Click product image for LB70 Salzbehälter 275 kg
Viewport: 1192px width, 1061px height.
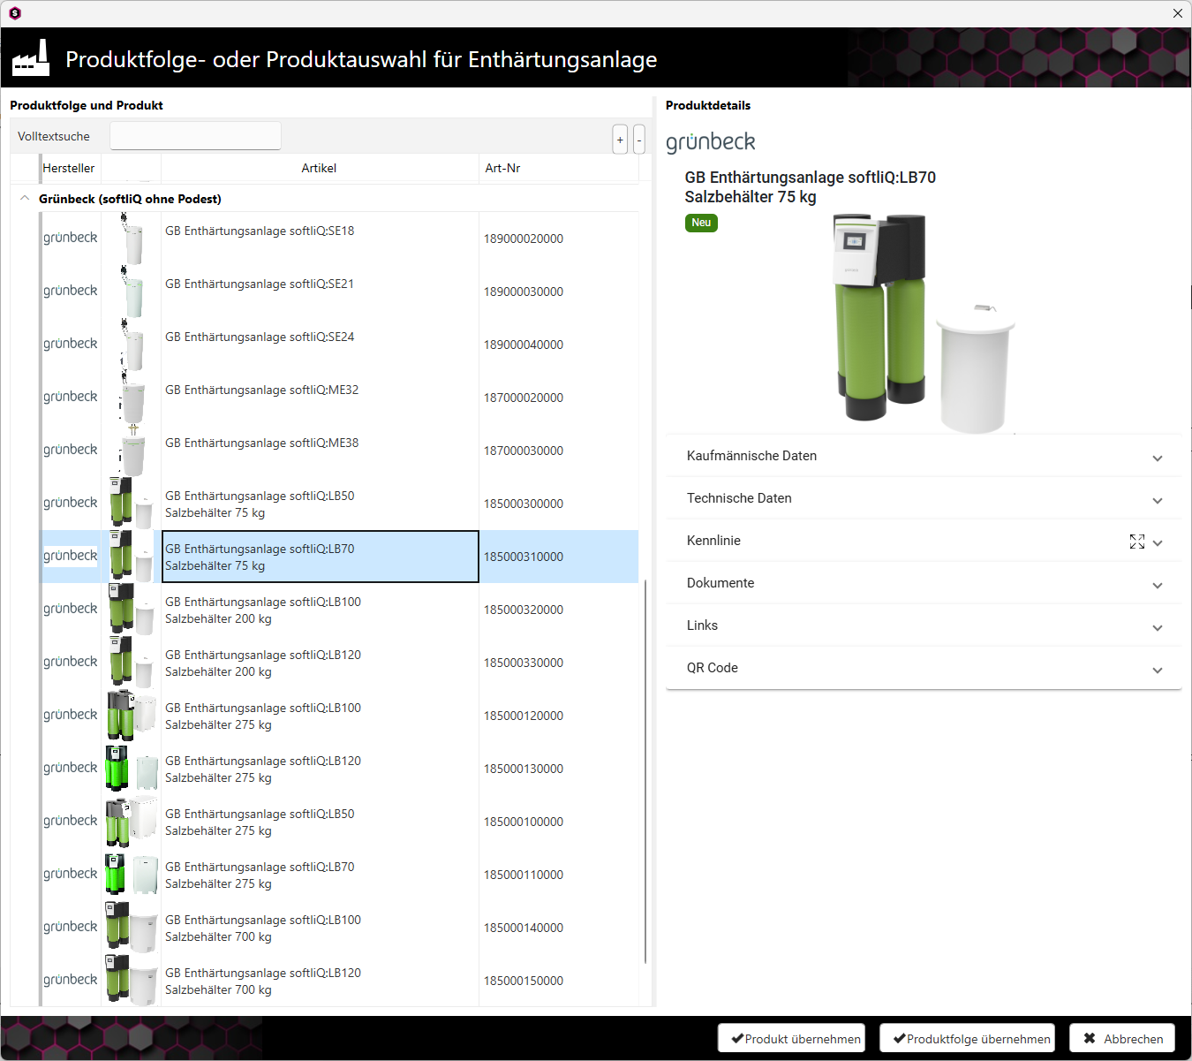132,875
